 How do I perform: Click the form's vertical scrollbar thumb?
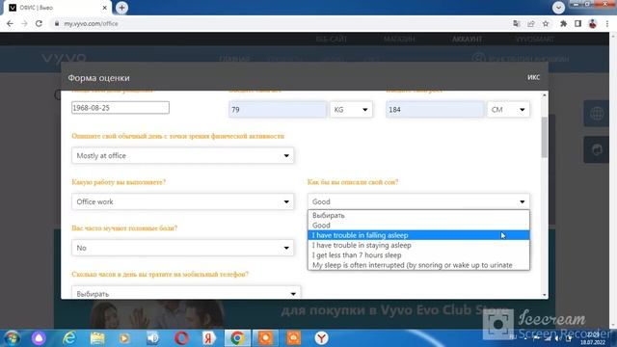tap(544, 137)
